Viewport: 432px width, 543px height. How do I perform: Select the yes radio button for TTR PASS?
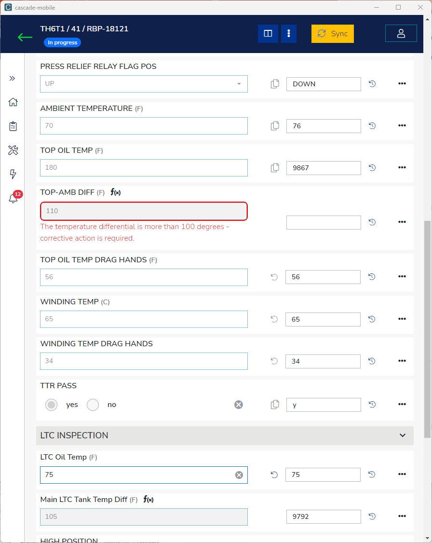(51, 405)
